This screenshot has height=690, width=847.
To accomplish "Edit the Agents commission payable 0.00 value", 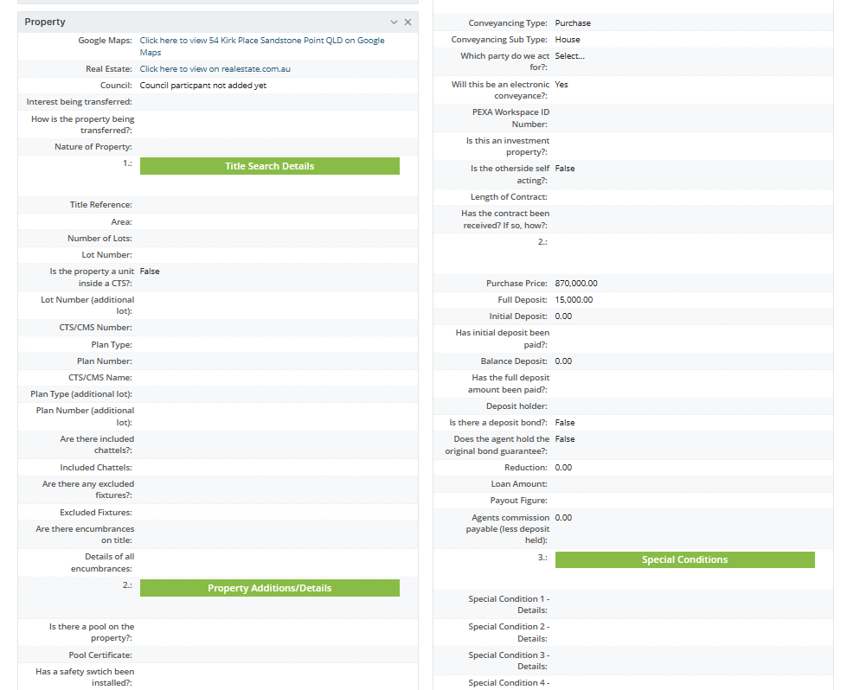I will (563, 518).
